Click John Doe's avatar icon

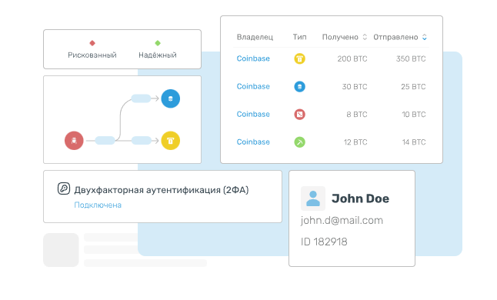[313, 198]
